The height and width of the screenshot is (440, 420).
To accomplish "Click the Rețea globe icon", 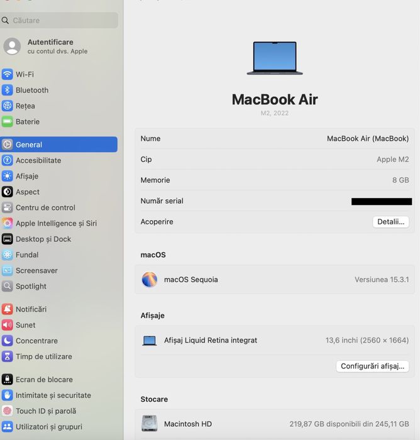I will 7,106.
